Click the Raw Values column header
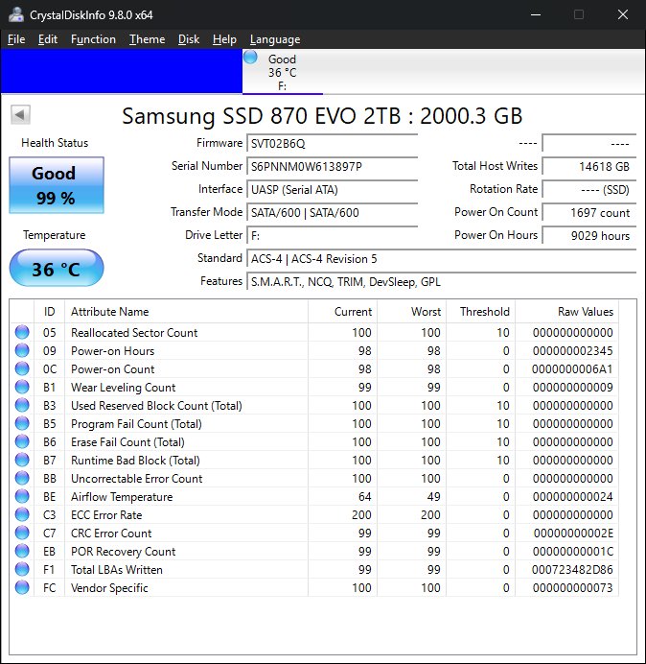The image size is (646, 664). pos(566,312)
